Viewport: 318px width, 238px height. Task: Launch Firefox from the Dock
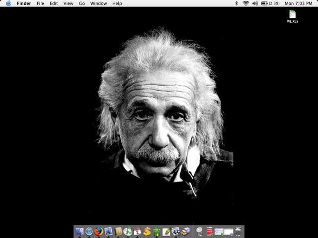click(99, 232)
